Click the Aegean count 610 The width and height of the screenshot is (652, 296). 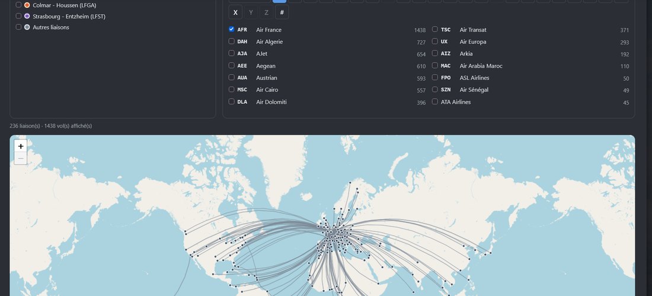(421, 66)
